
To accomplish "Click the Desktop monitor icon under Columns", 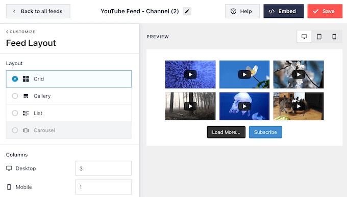I will coord(9,168).
